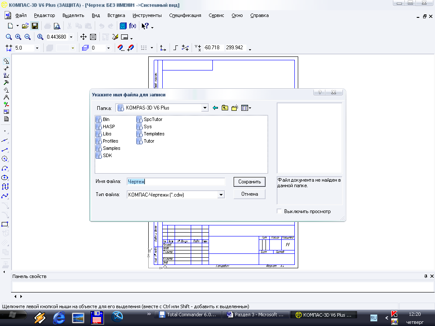Select the Samples folder
Screen dimensions: 435x326
click(x=108, y=148)
